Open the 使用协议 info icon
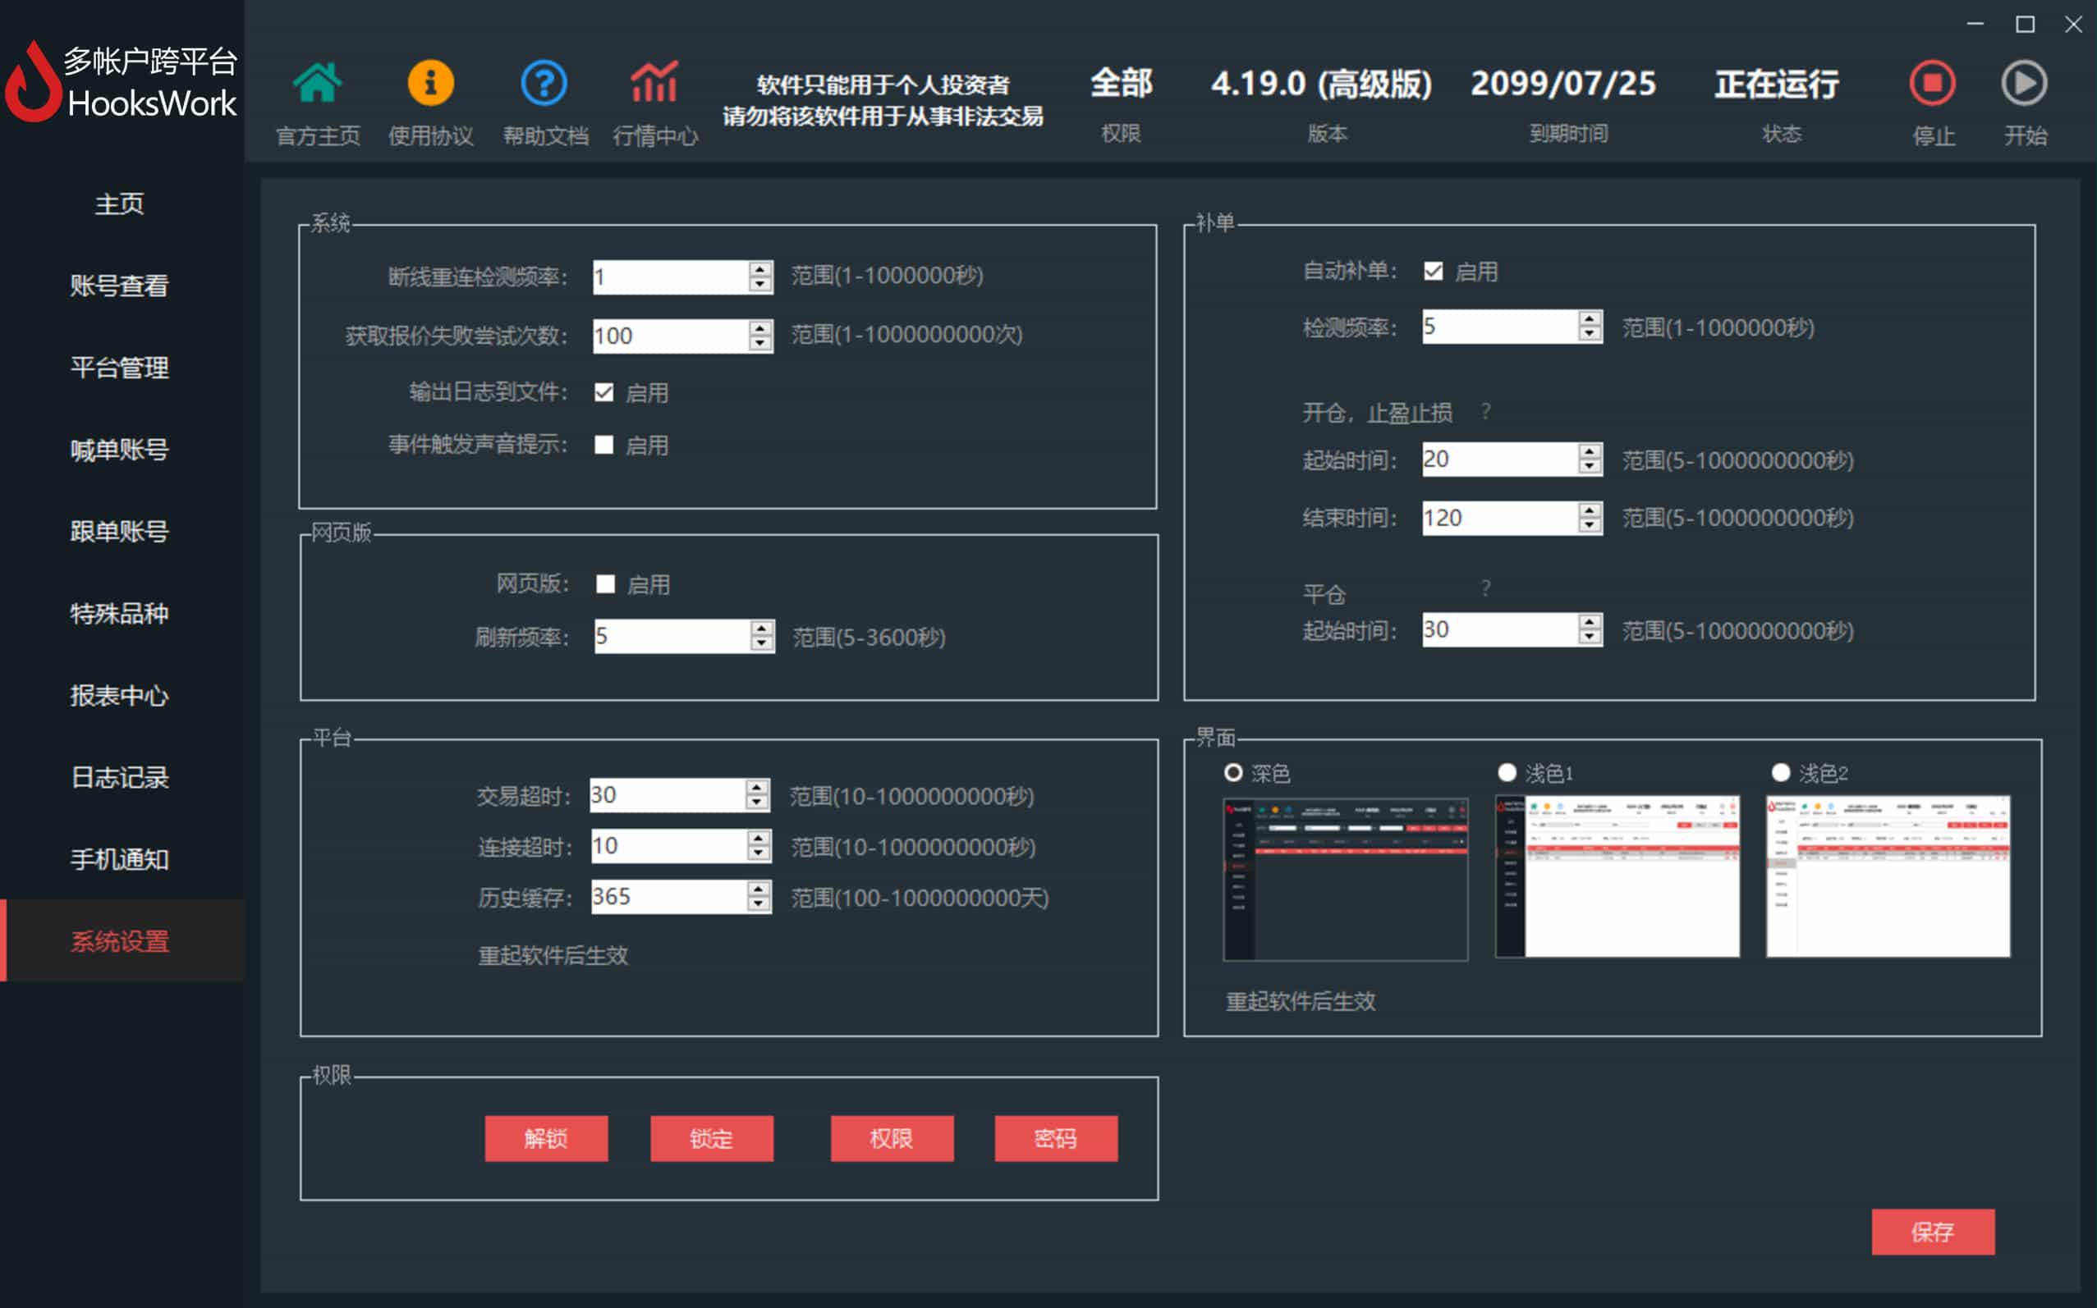This screenshot has width=2097, height=1308. pyautogui.click(x=430, y=83)
